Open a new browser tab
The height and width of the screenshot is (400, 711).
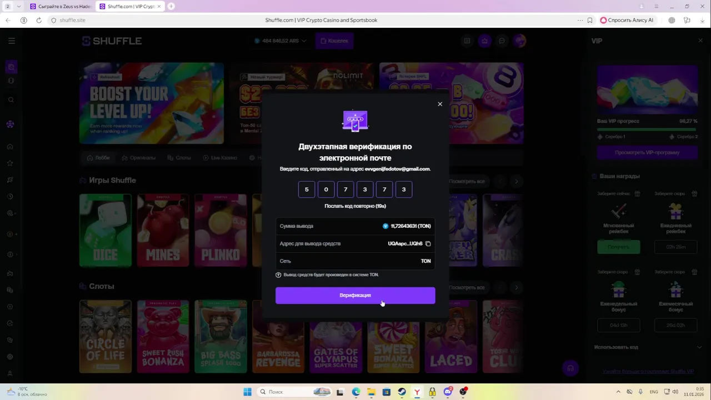(171, 6)
